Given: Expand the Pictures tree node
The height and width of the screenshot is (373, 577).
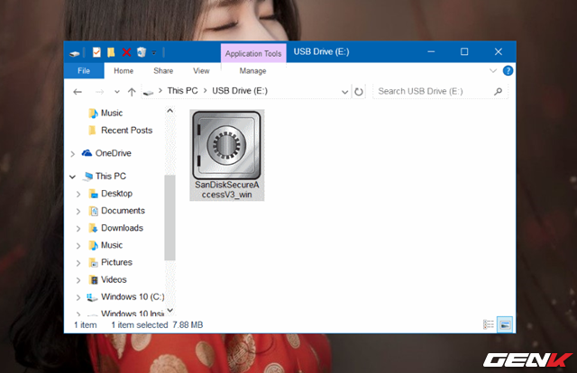Looking at the screenshot, I should [78, 263].
